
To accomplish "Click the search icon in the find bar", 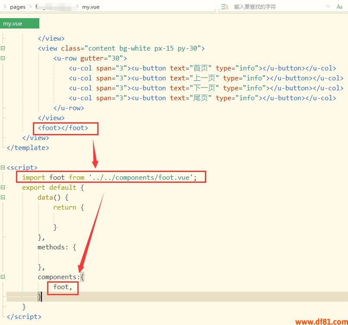I will [x=225, y=7].
